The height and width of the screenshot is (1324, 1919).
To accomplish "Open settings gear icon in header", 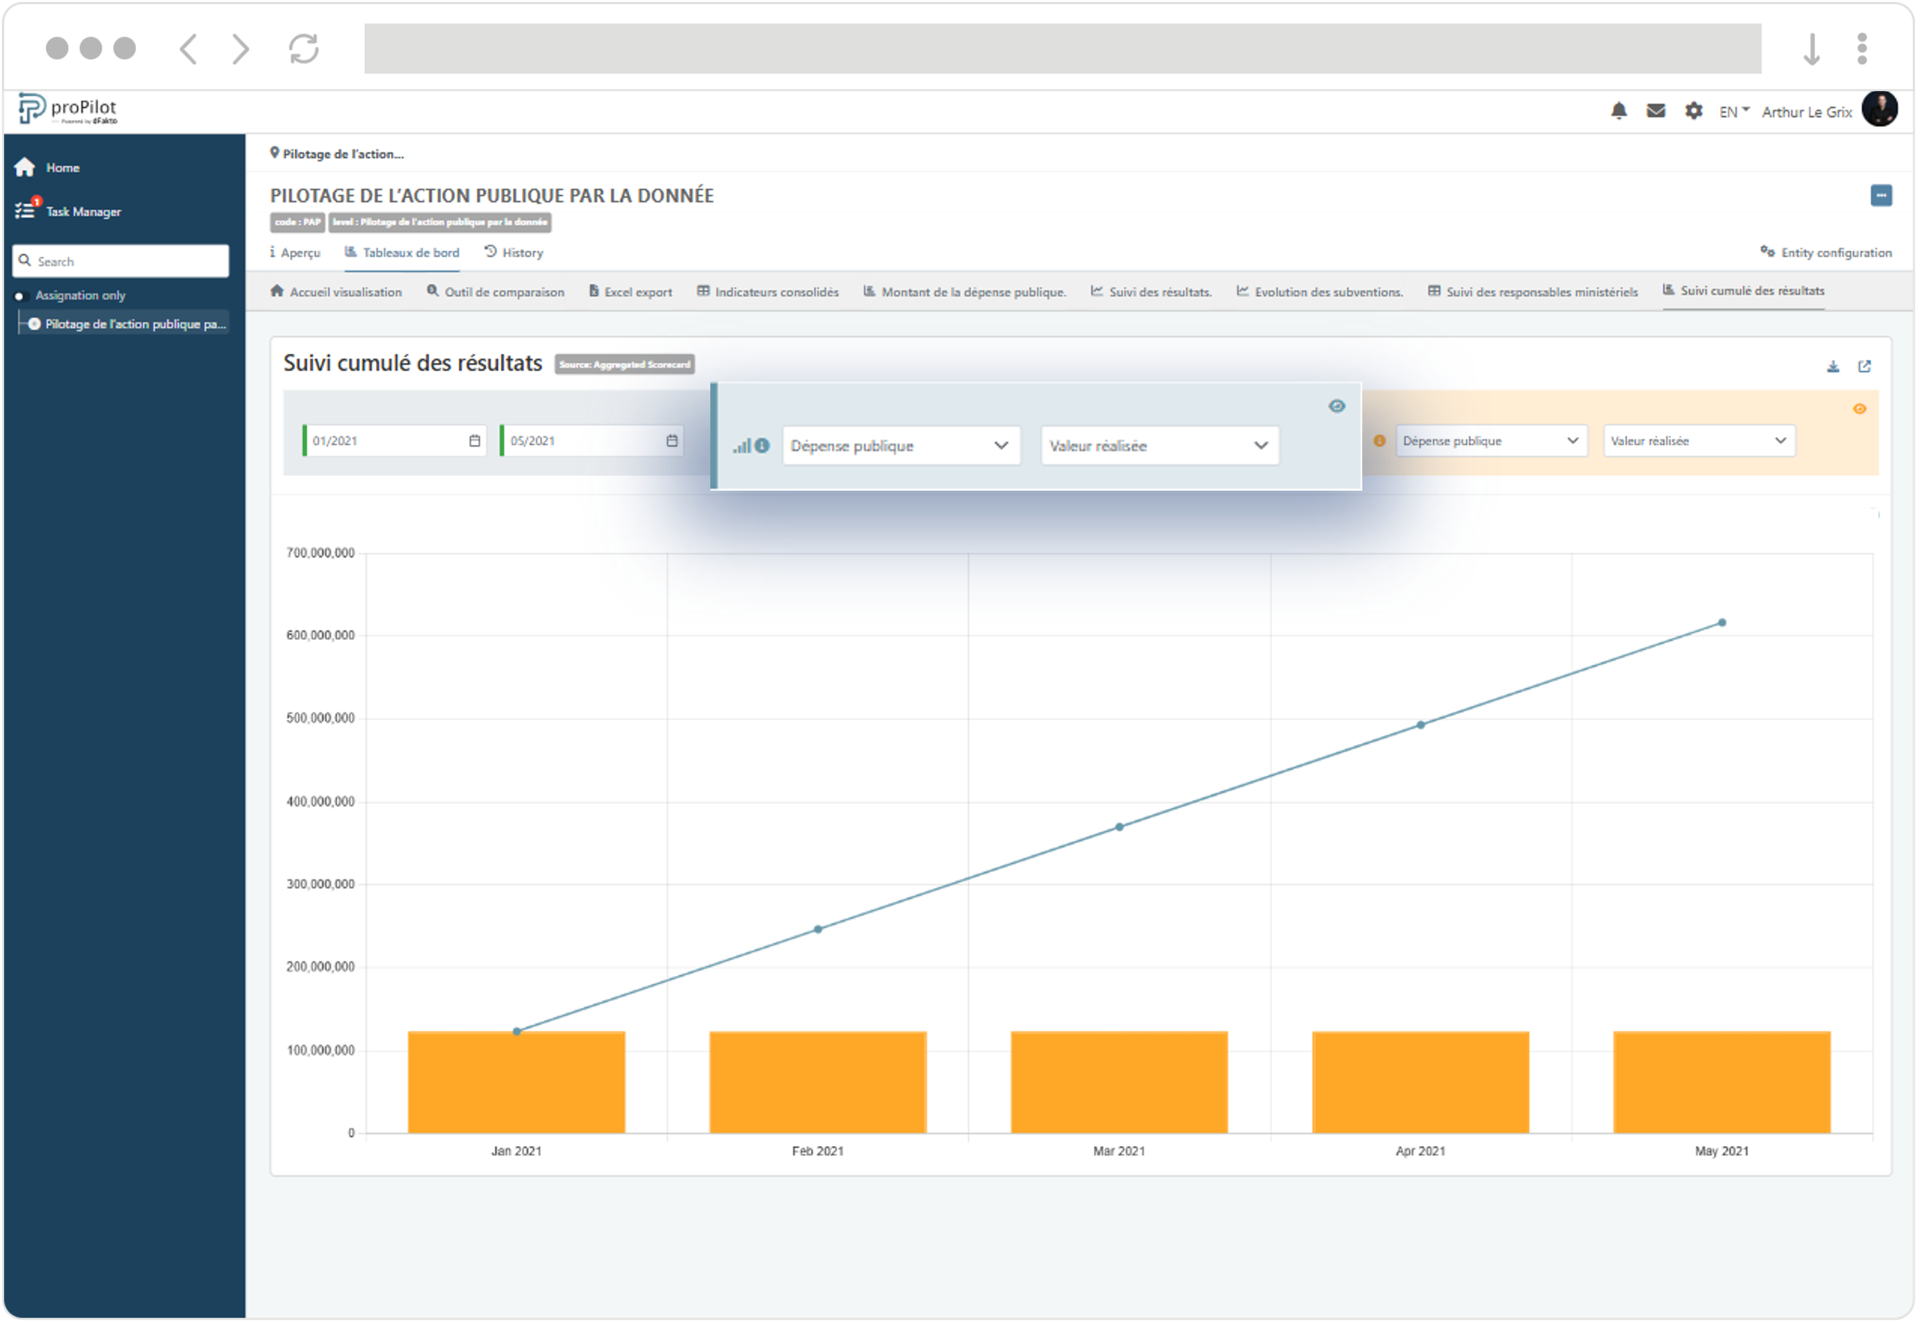I will pos(1693,111).
